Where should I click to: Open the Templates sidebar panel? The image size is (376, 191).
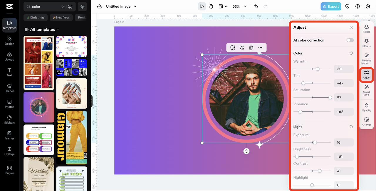coord(9,25)
